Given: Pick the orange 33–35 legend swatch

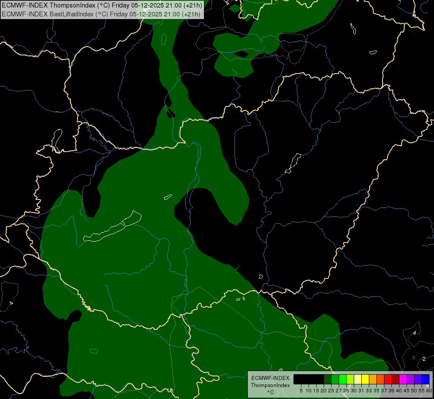Looking at the screenshot, I should coord(373,379).
